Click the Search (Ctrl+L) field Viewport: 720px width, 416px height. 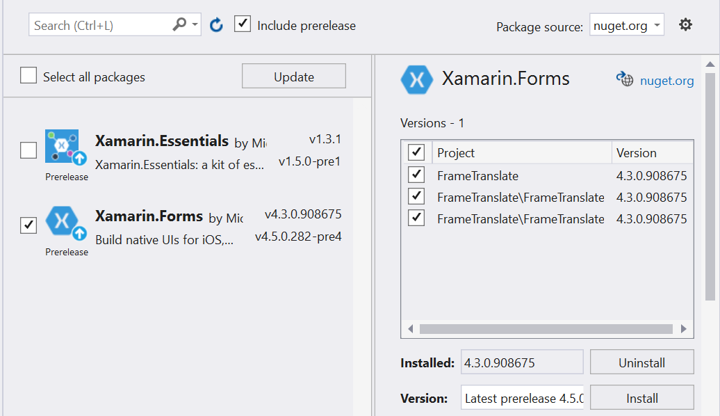[101, 25]
